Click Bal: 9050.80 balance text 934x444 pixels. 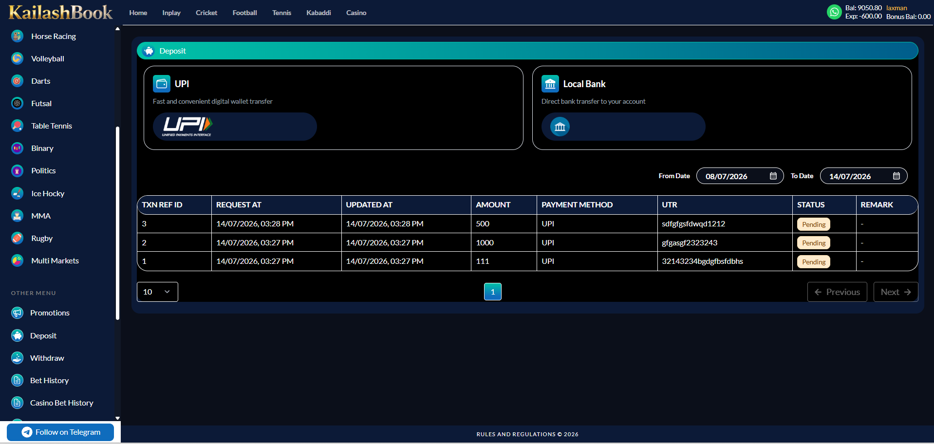pyautogui.click(x=863, y=8)
